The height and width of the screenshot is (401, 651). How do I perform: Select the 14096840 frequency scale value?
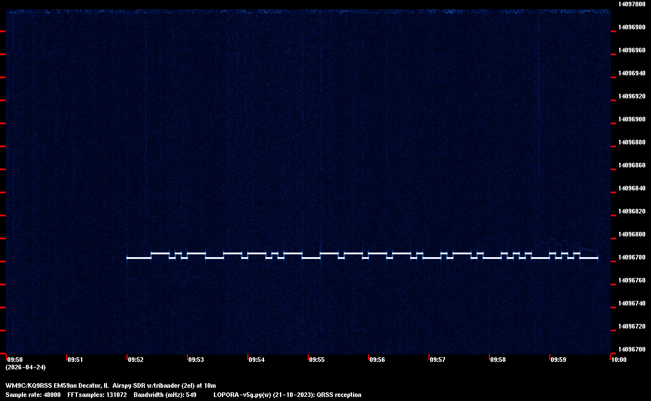(631, 188)
